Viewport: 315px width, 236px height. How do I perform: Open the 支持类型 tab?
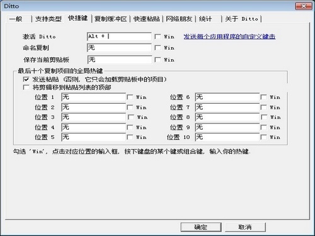tap(49, 19)
